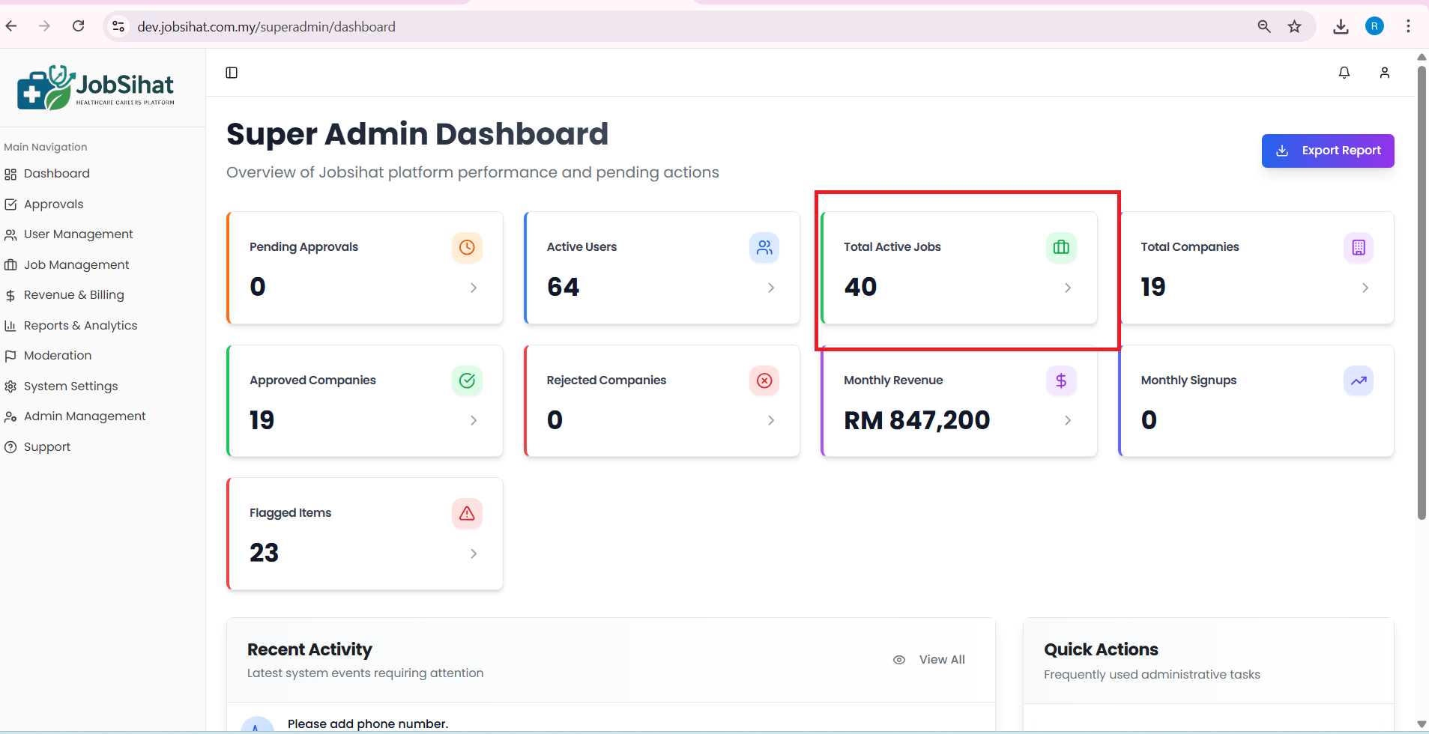Bookmark this page with the star icon
This screenshot has height=734, width=1429.
point(1294,27)
